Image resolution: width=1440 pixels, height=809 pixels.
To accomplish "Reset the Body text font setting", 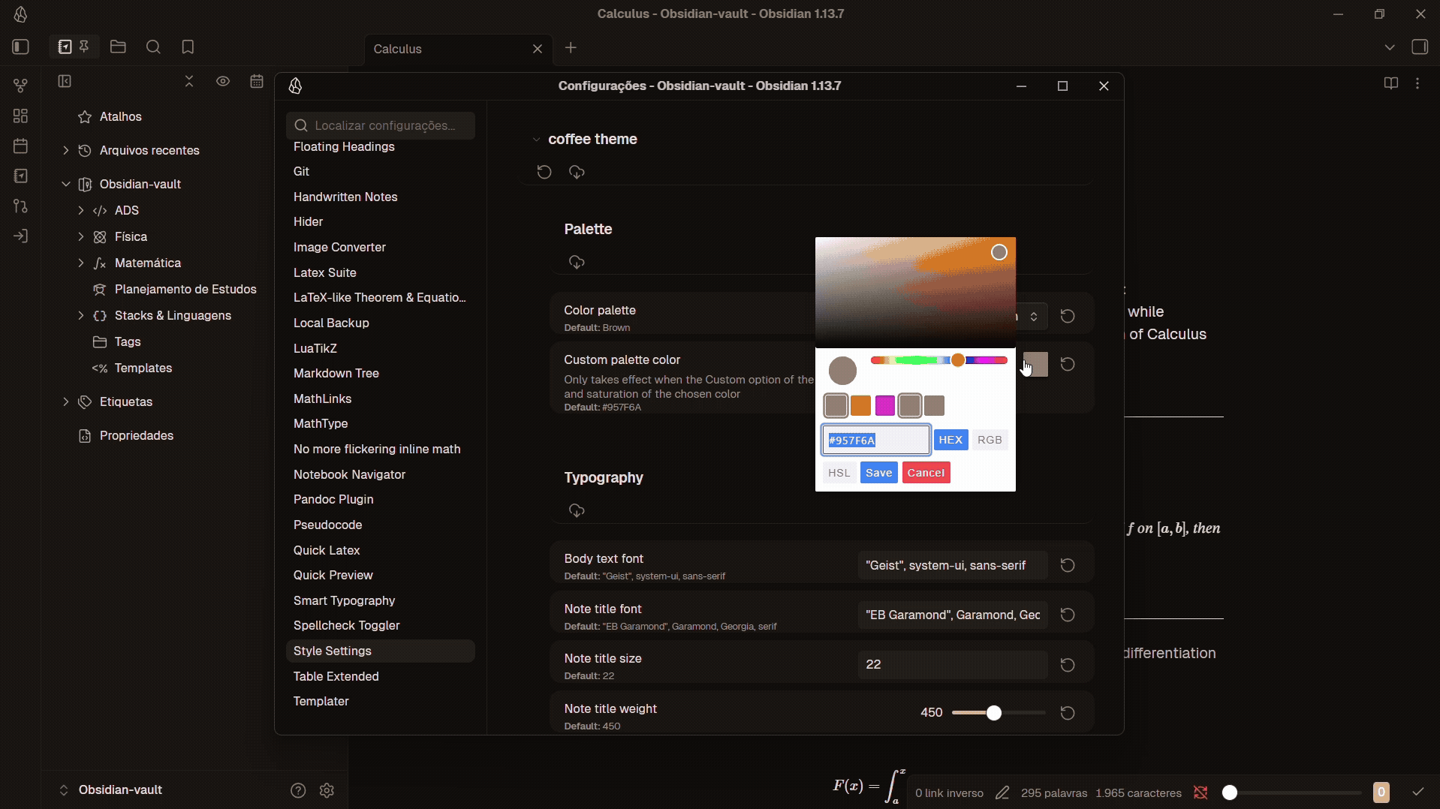I will tap(1067, 565).
